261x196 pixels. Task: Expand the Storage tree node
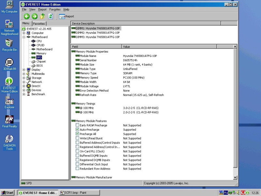(x=24, y=78)
